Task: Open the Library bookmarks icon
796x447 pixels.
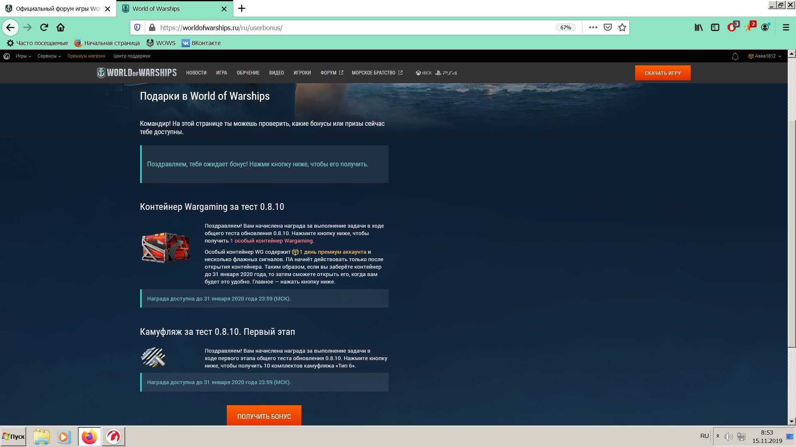Action: point(699,28)
